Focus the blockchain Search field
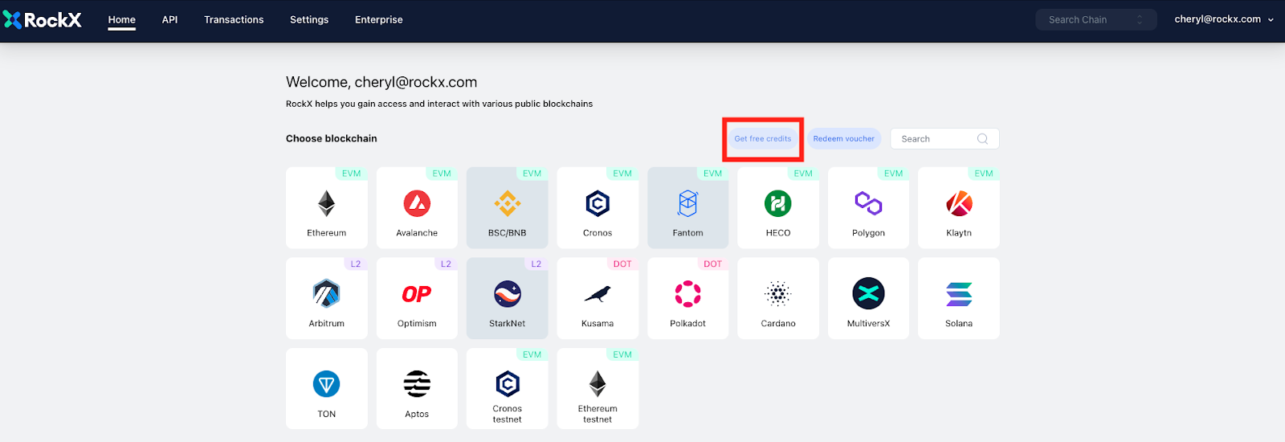The height and width of the screenshot is (442, 1285). click(x=944, y=139)
